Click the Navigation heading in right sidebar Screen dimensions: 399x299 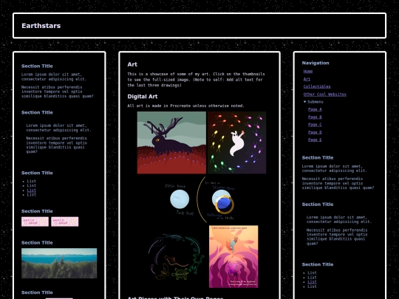tap(316, 63)
